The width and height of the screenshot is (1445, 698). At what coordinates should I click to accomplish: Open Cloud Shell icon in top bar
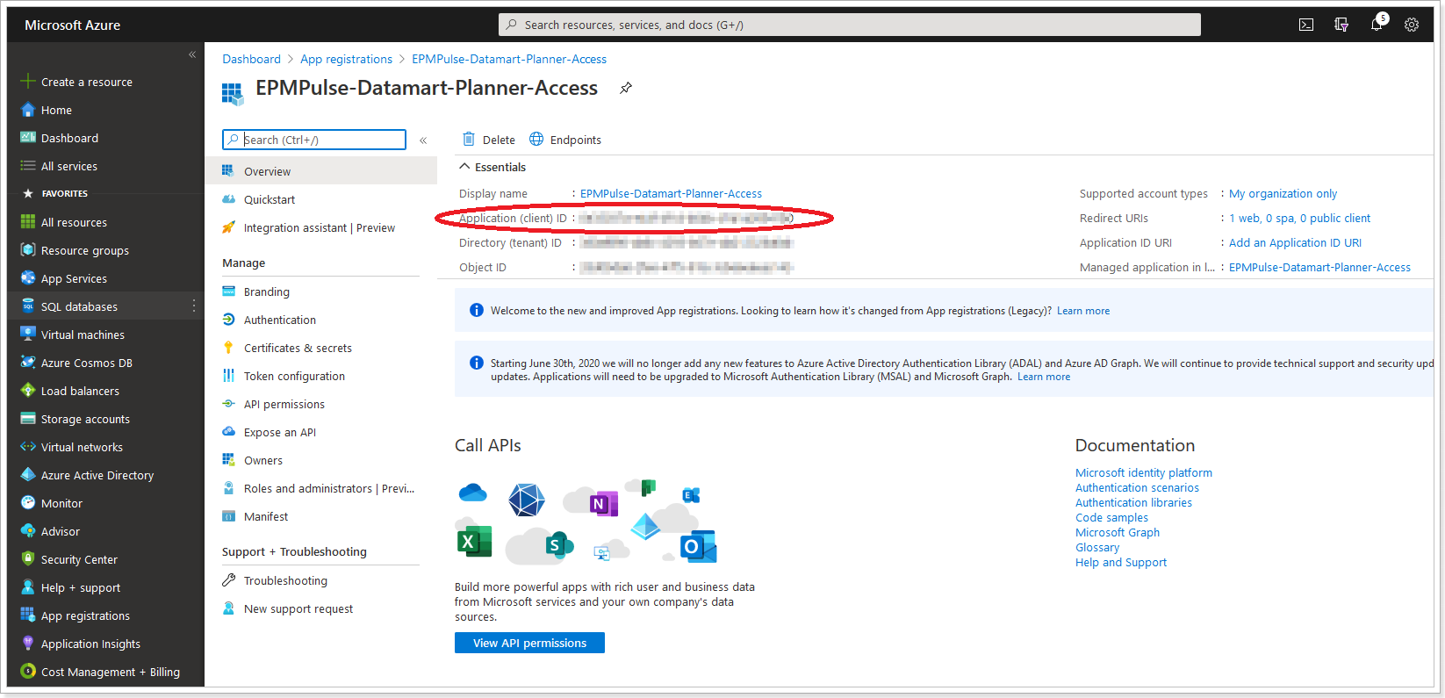tap(1306, 25)
